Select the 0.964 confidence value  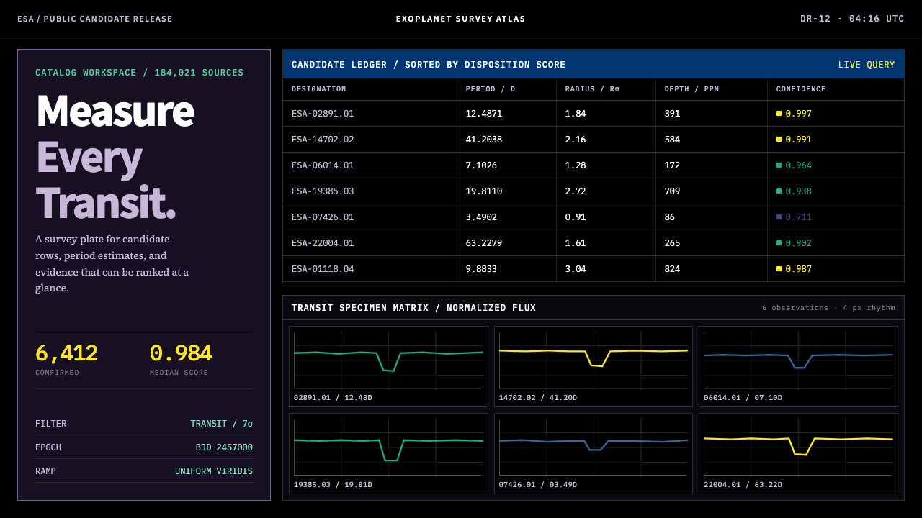coord(799,165)
